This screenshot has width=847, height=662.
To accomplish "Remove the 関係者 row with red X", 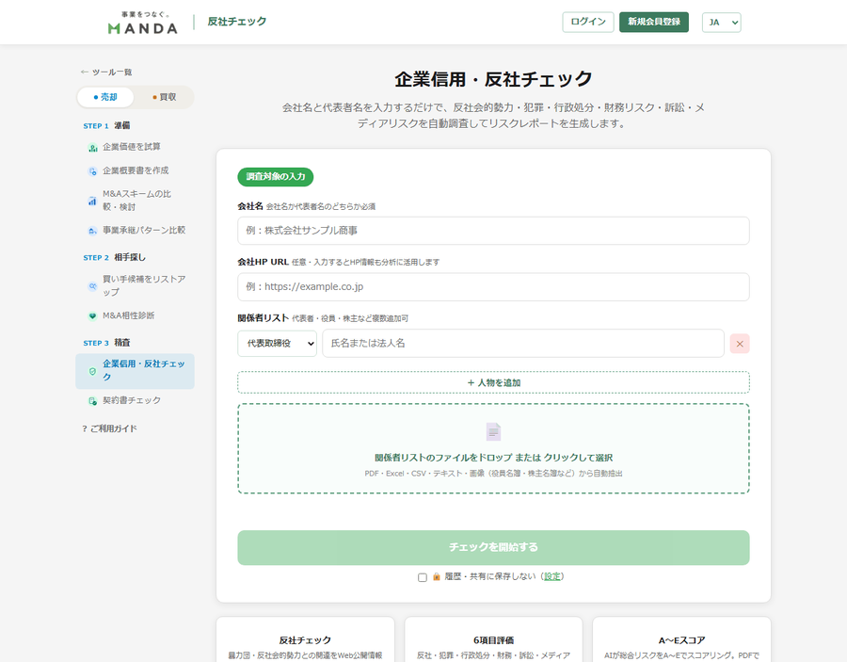I will [740, 344].
